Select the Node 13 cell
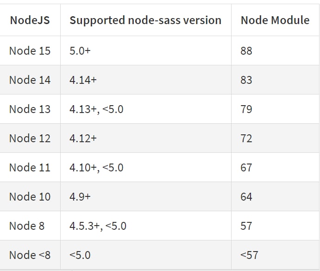This screenshot has height=271, width=320. (30, 109)
